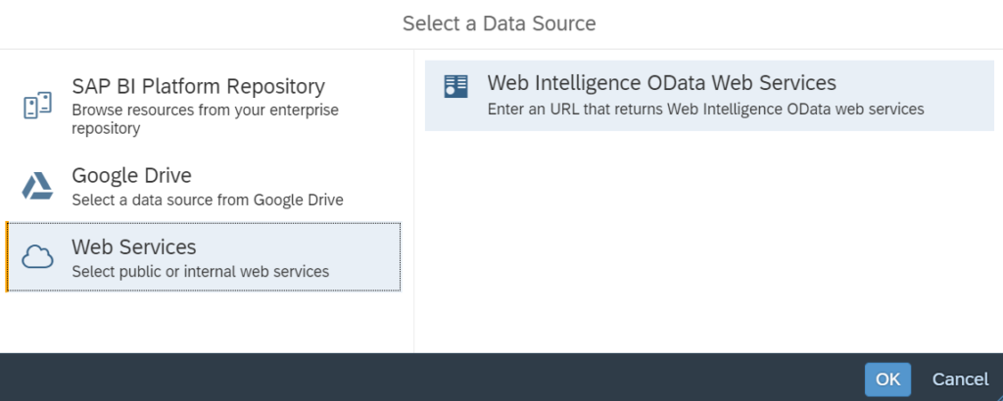Confirm selection with the OK button
Viewport: 1003px width, 401px height.
click(887, 379)
